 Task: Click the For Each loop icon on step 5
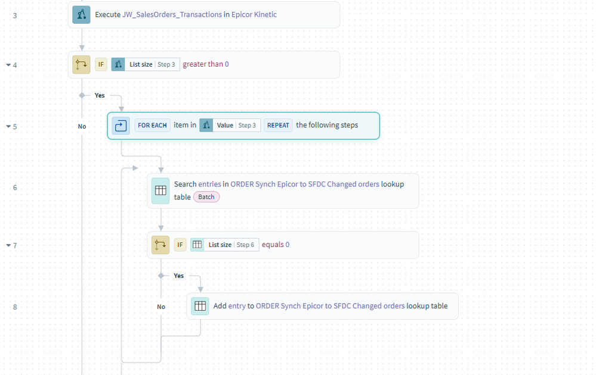121,126
